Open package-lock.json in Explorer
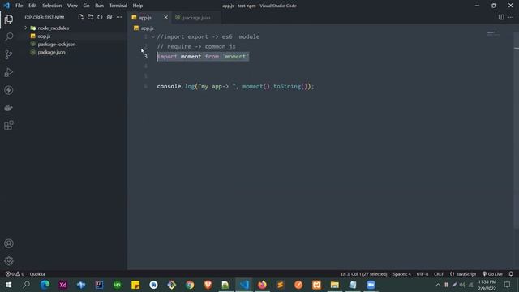 [57, 44]
